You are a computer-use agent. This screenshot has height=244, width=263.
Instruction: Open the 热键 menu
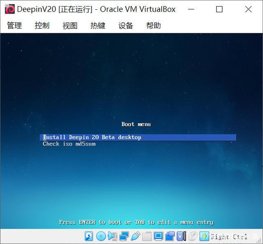click(98, 25)
